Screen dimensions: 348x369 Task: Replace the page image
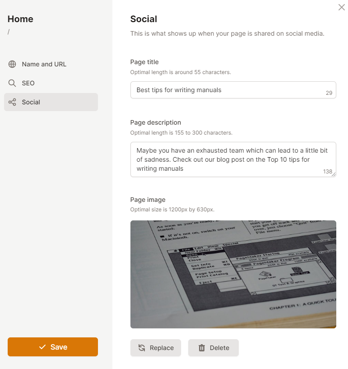(156, 348)
